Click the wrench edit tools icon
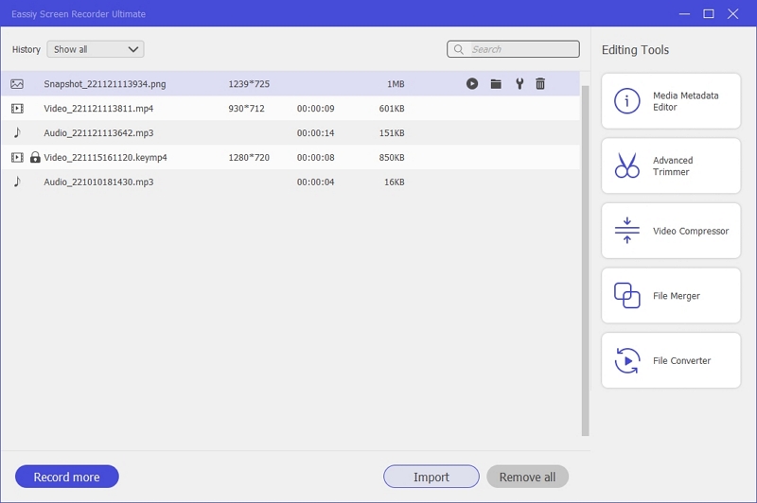The image size is (757, 503). 519,84
